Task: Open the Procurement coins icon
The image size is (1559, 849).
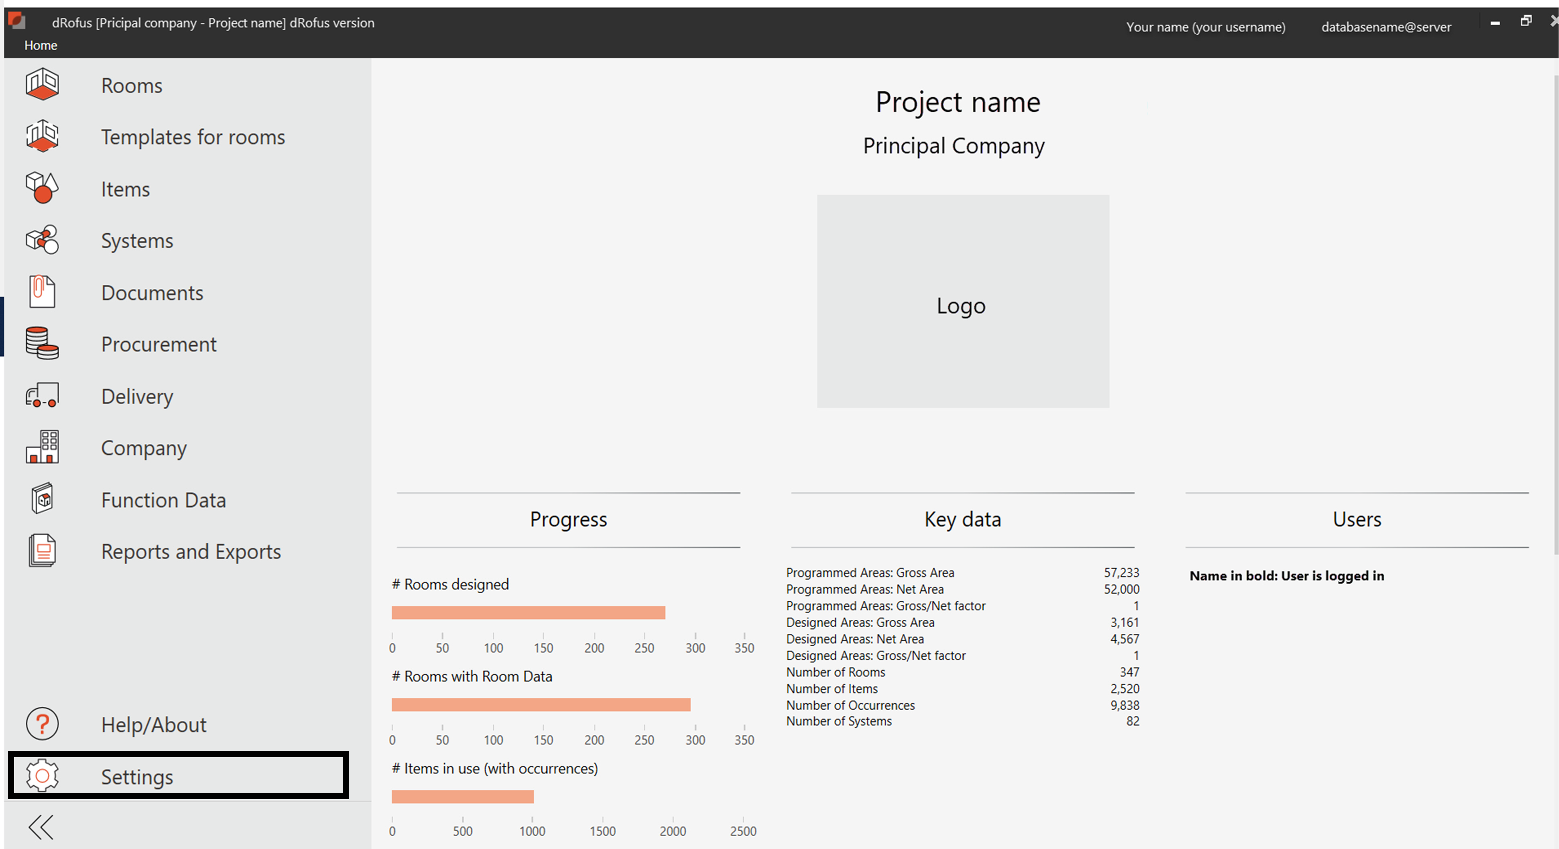Action: (42, 343)
